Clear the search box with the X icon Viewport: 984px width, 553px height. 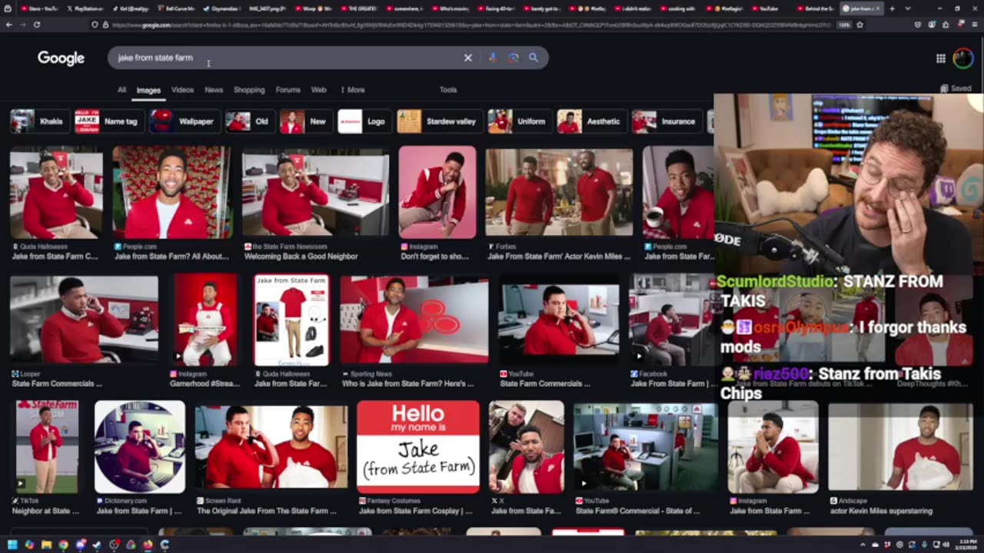(x=467, y=58)
